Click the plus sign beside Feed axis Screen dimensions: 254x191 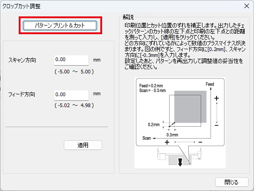(217, 98)
